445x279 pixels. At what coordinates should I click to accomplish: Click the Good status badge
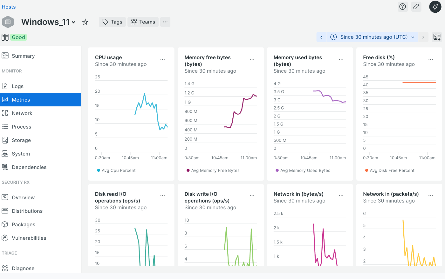18,37
